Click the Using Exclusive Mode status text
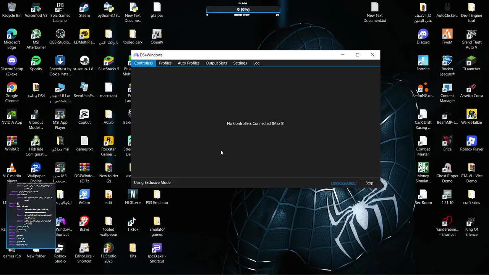This screenshot has width=489, height=275. pos(152,183)
